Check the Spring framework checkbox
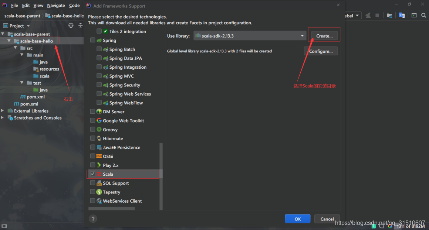The height and width of the screenshot is (230, 429). (x=93, y=40)
